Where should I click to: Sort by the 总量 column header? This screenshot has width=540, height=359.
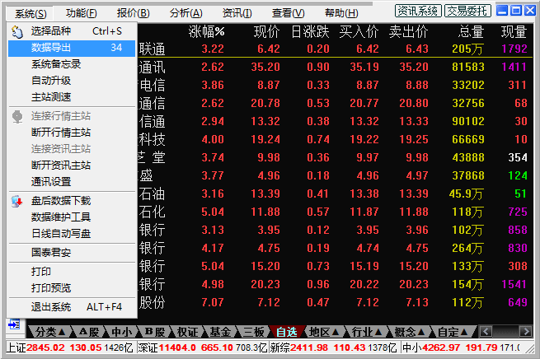(471, 32)
